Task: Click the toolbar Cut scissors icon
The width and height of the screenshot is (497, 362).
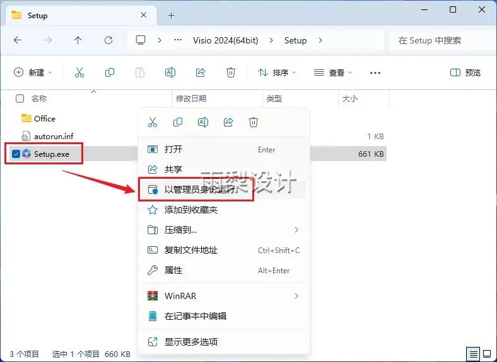Action: point(79,73)
